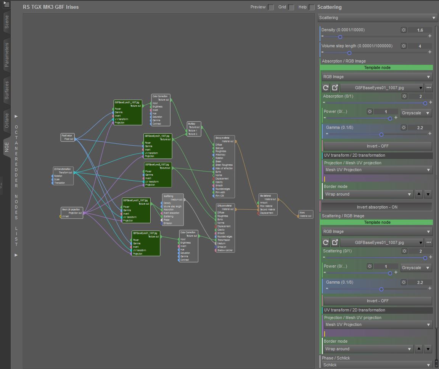Click the Scattering image browse ellipsis button

[429, 242]
